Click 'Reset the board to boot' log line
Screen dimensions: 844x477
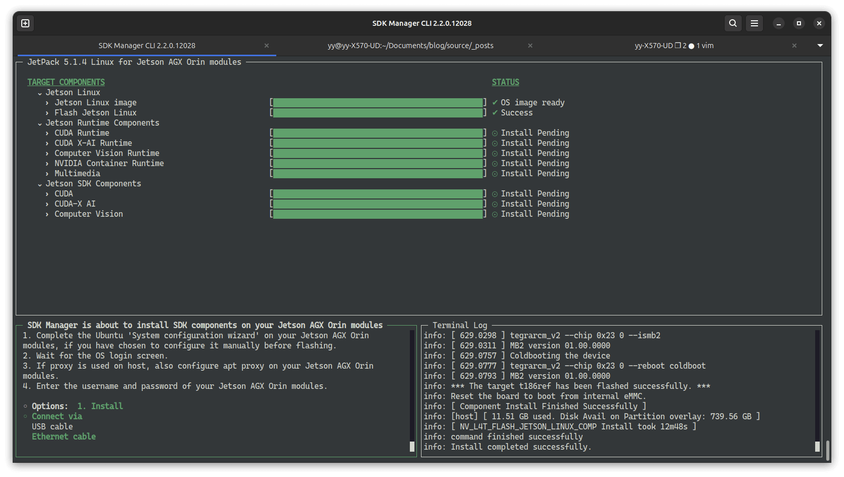pos(535,396)
